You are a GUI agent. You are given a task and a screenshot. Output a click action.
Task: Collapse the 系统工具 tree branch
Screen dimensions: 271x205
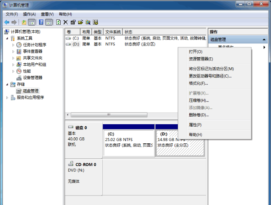(x=7, y=38)
